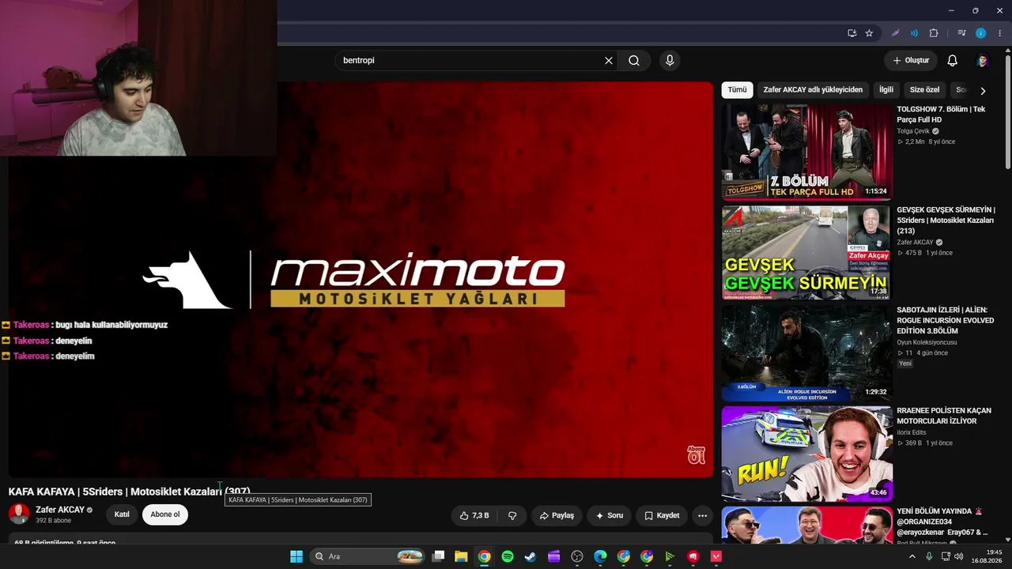Image resolution: width=1012 pixels, height=569 pixels.
Task: Click the Tolga Çevik channel name
Action: click(915, 131)
